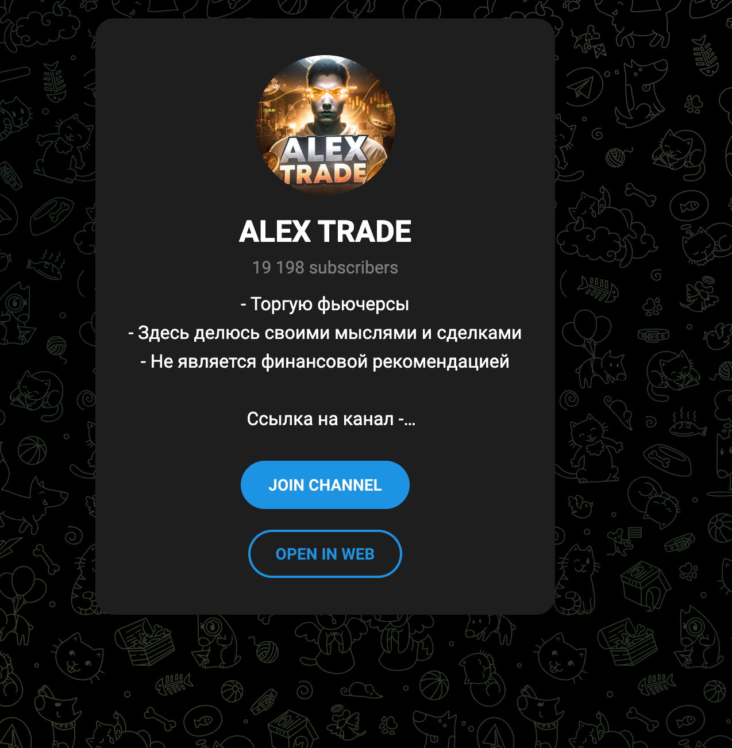
Task: Click the 'Ссылка на канал' truncated text
Action: click(331, 419)
